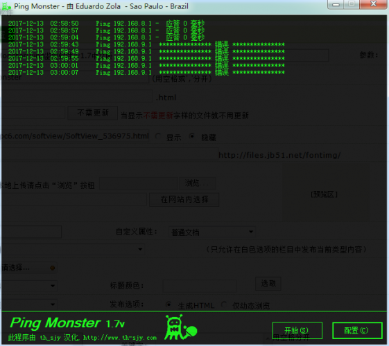Select 隐藏 radio in background form
The height and width of the screenshot is (346, 389).
(x=192, y=136)
